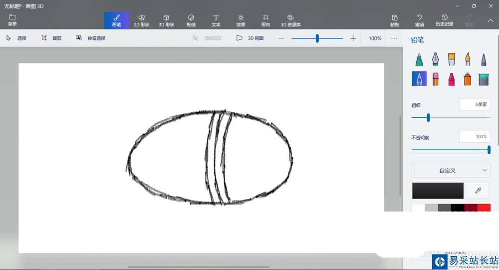Select the fill bucket tool
The image size is (499, 270).
coord(484,79)
